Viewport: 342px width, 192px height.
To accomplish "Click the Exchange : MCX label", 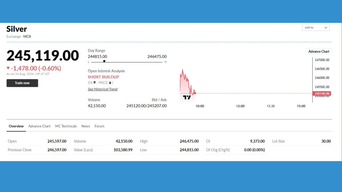I will 19,37.
